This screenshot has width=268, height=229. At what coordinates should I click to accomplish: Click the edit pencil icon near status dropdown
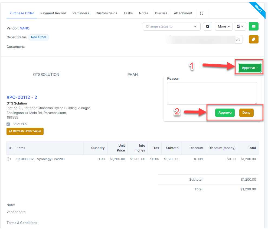[207, 26]
